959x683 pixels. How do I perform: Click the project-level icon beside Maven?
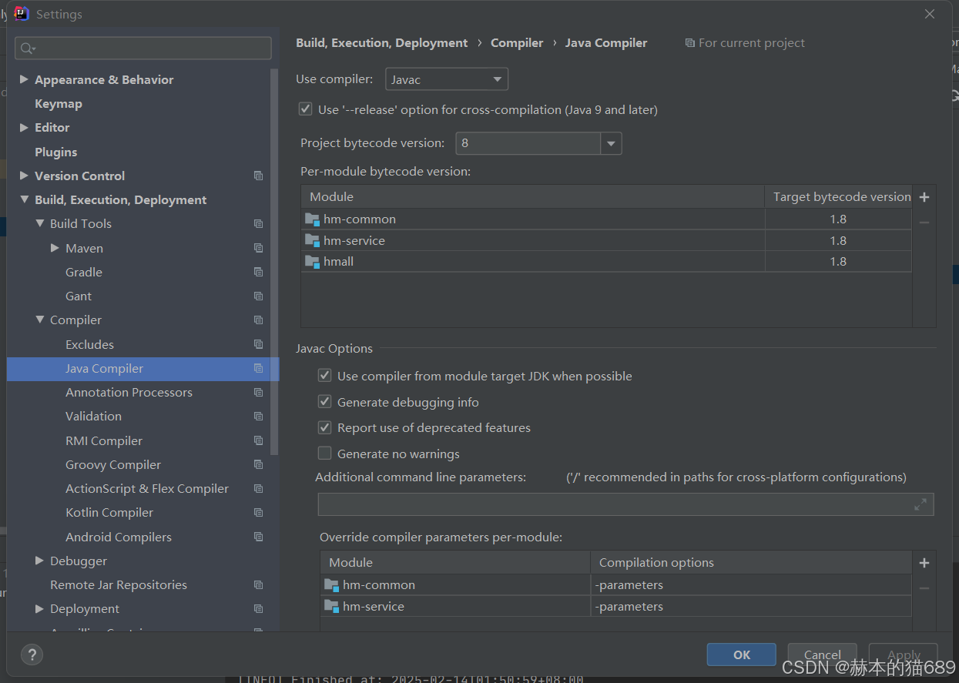[x=259, y=248]
